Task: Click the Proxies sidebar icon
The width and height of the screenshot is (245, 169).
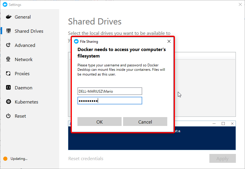Action: click(9, 73)
